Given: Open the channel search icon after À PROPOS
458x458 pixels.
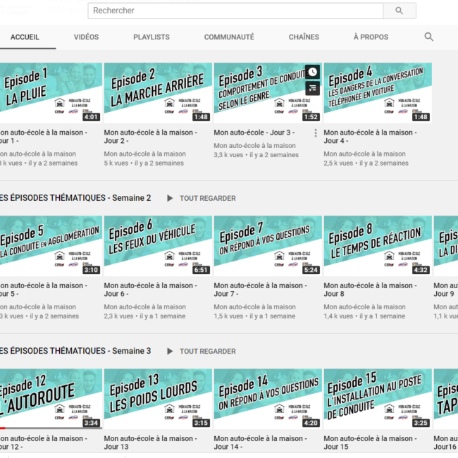Looking at the screenshot, I should (x=429, y=37).
